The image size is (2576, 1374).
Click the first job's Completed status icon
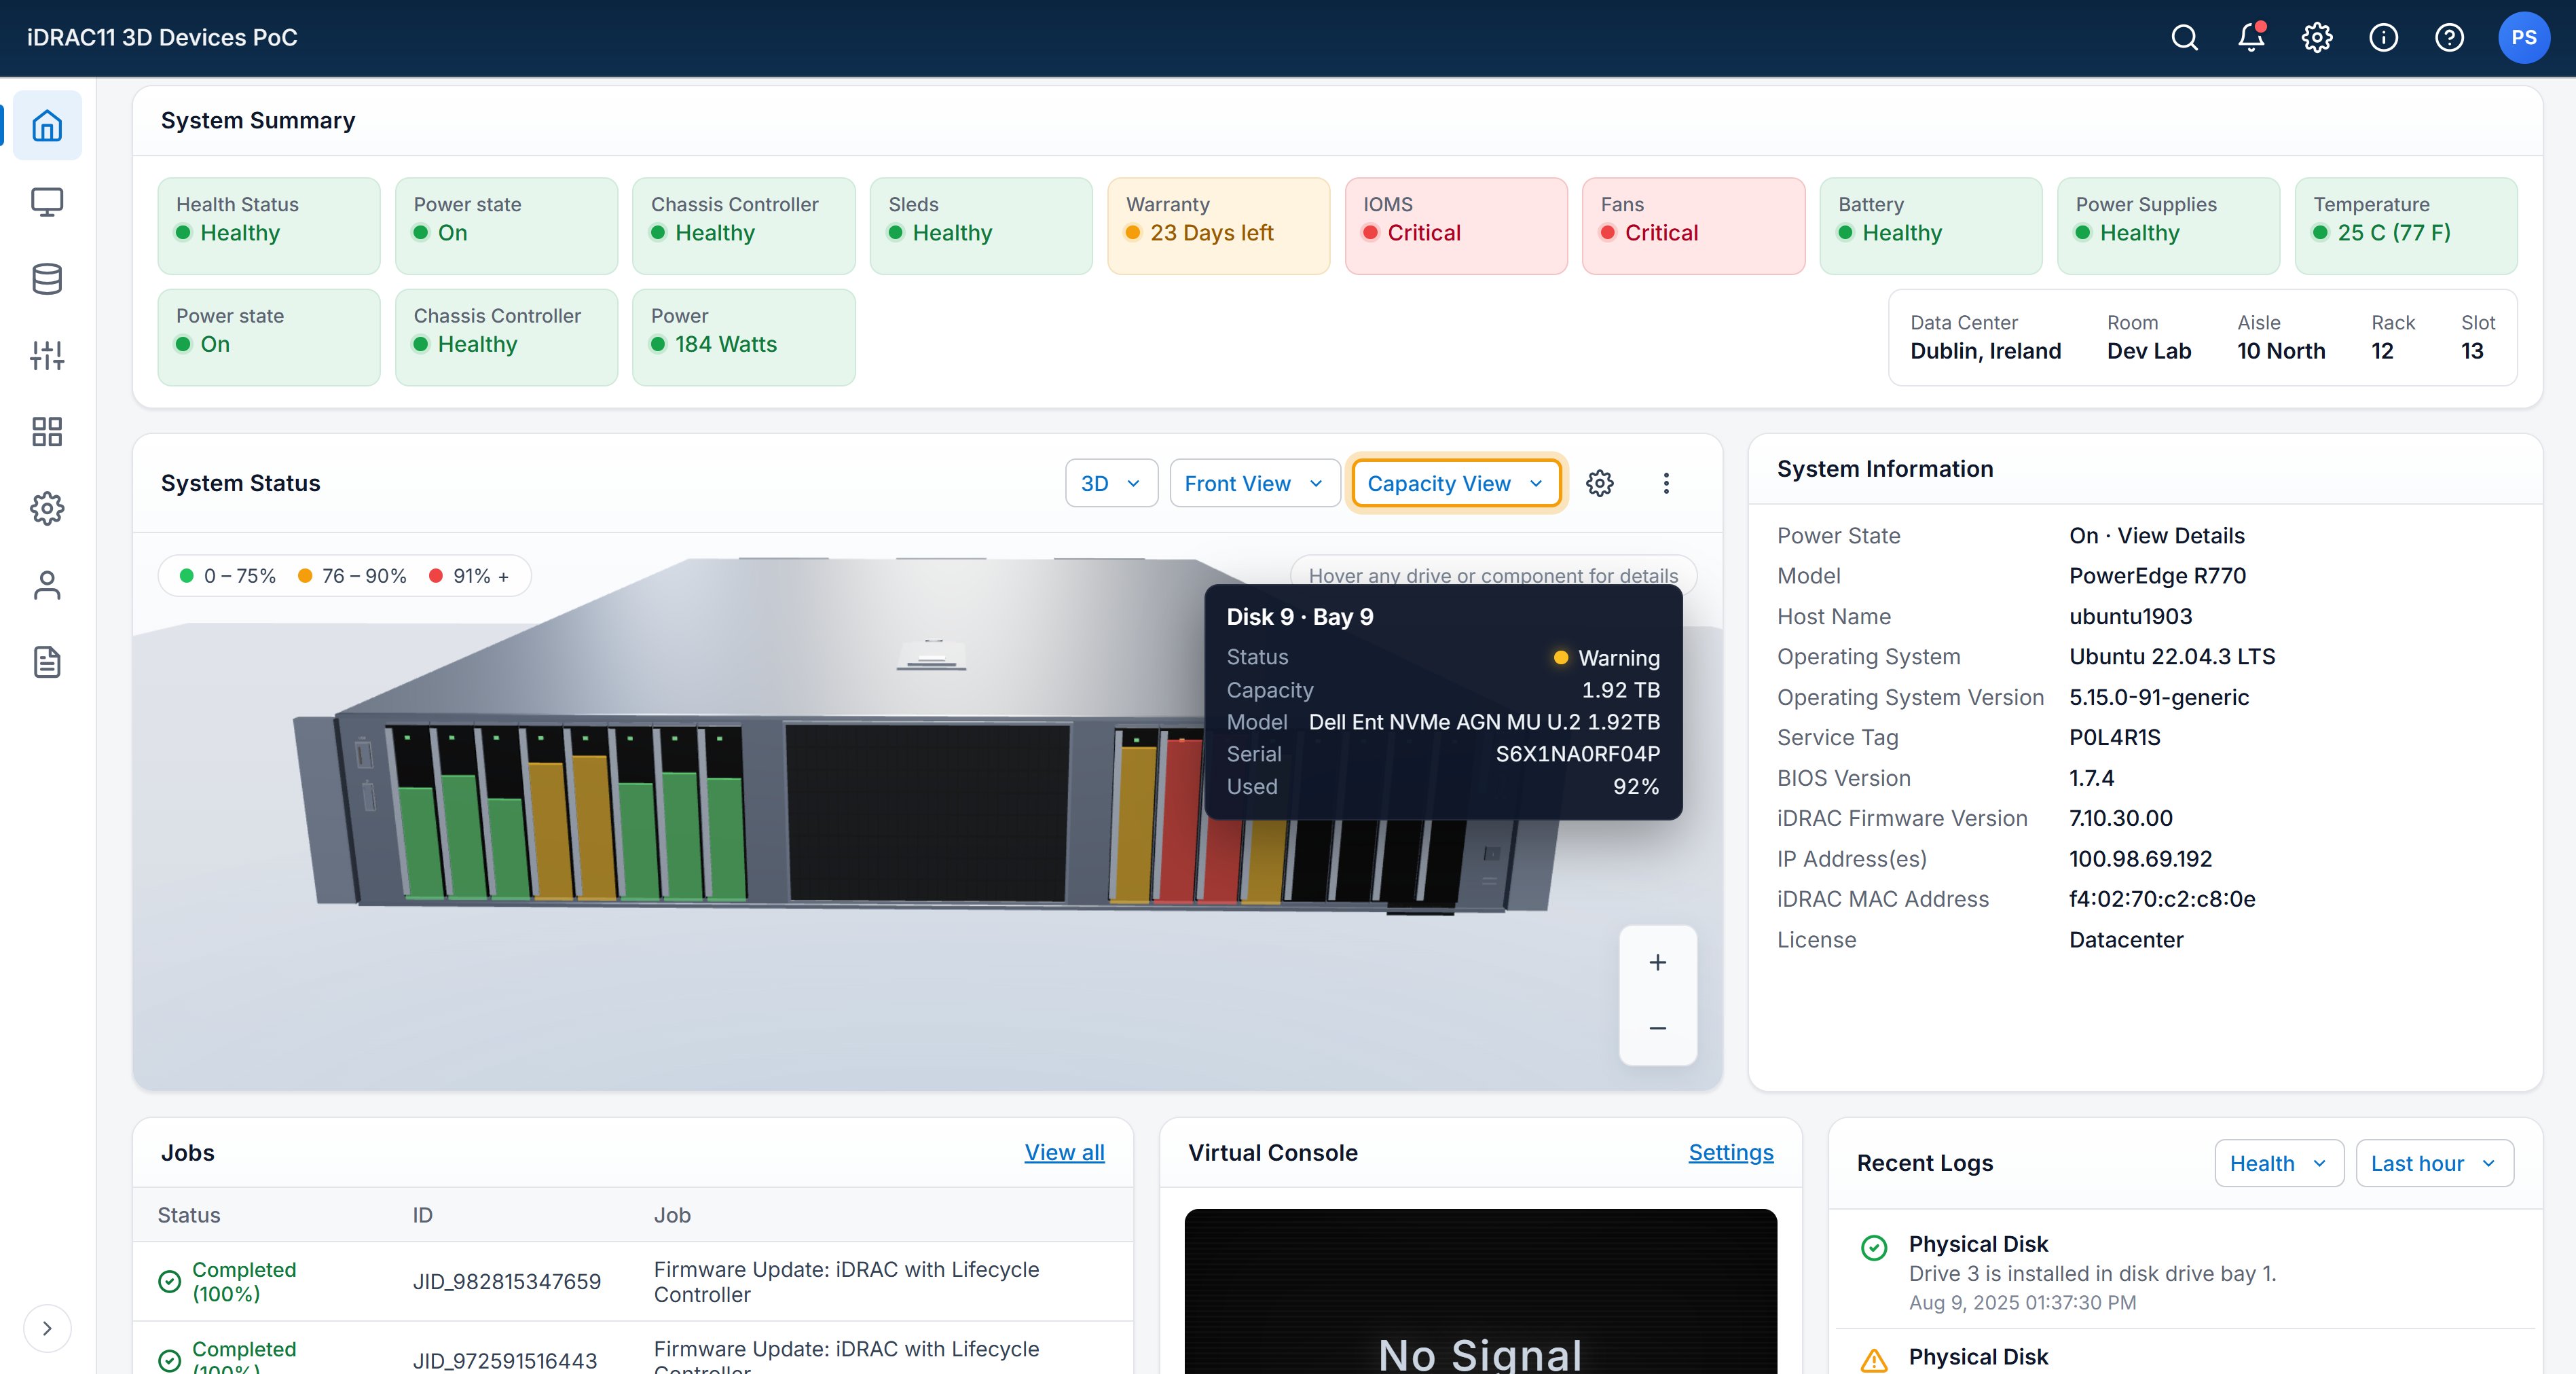(x=170, y=1282)
